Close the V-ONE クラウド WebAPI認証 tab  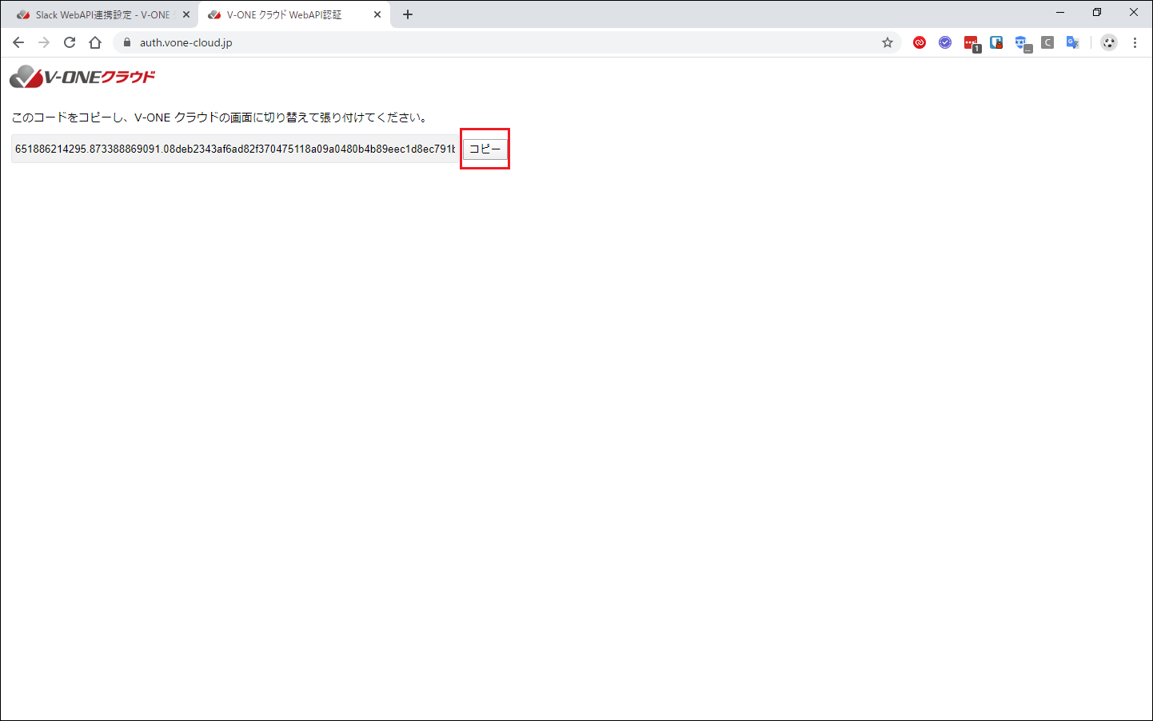click(x=377, y=14)
